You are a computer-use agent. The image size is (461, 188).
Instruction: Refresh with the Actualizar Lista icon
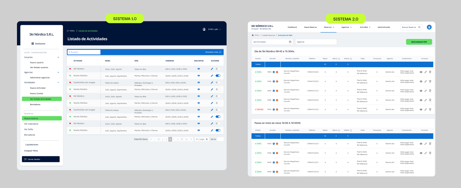(x=220, y=52)
